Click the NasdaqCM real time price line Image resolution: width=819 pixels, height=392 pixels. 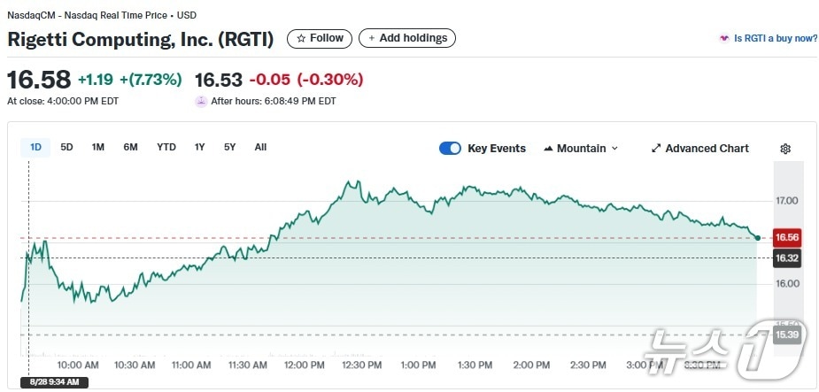coord(102,15)
